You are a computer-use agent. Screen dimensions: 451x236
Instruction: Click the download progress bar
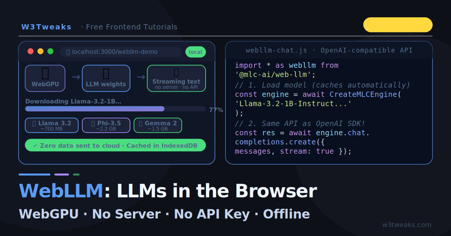point(115,109)
